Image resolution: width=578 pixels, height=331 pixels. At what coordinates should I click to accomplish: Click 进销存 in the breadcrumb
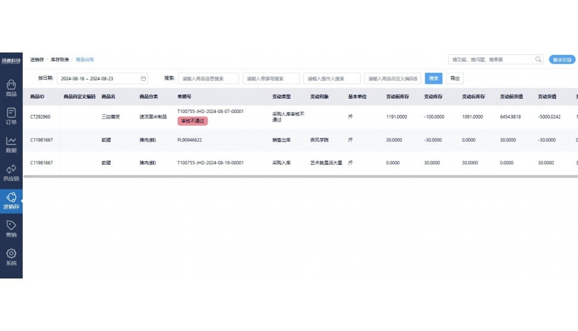tap(37, 59)
